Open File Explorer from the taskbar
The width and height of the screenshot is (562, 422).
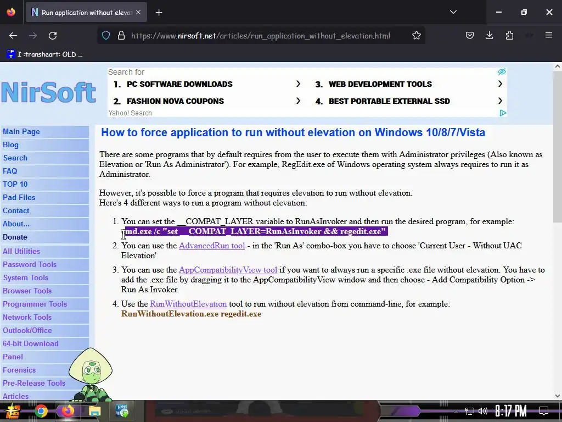pyautogui.click(x=94, y=411)
